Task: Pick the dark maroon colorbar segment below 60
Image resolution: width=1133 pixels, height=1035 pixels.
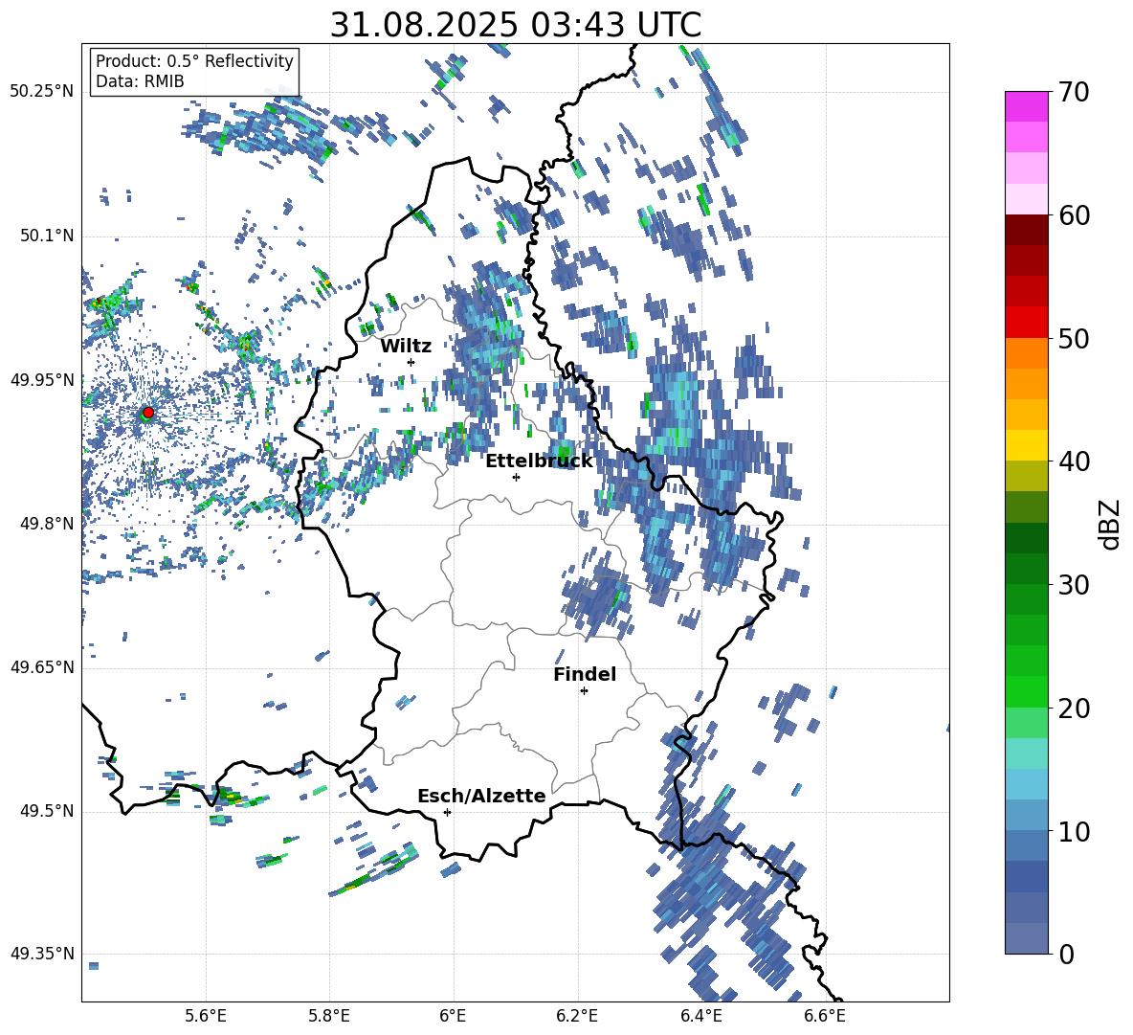Action: pos(1026,230)
